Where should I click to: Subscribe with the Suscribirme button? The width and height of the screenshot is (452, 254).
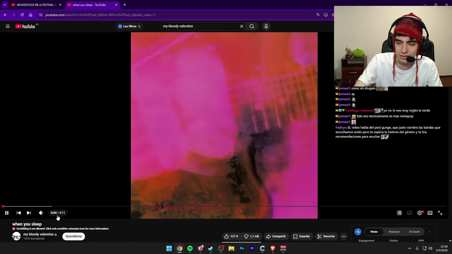[x=73, y=236]
